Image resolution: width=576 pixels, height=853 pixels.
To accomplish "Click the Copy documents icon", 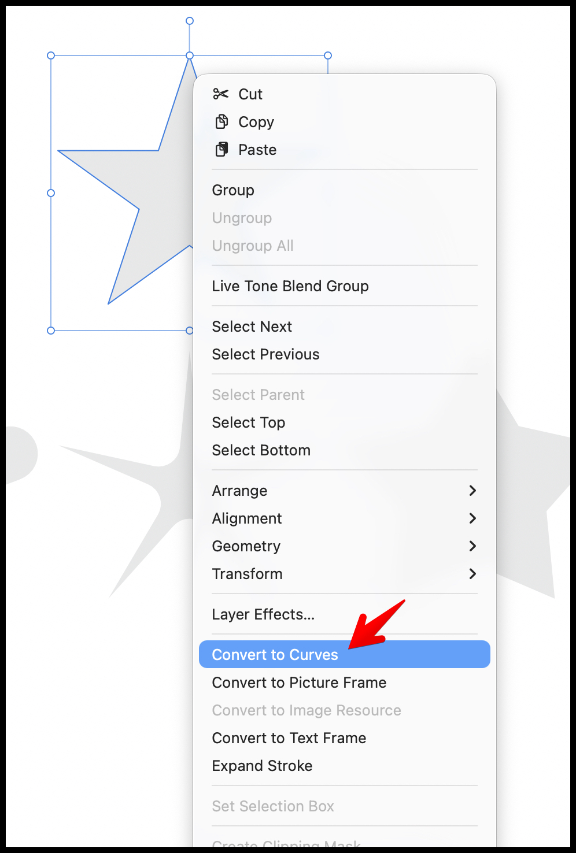I will pyautogui.click(x=221, y=121).
